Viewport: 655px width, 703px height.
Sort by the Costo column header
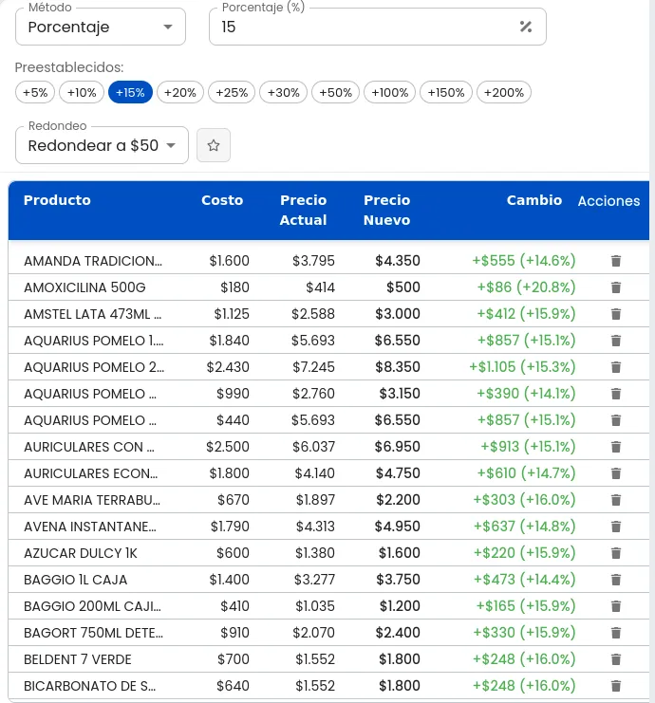point(222,200)
